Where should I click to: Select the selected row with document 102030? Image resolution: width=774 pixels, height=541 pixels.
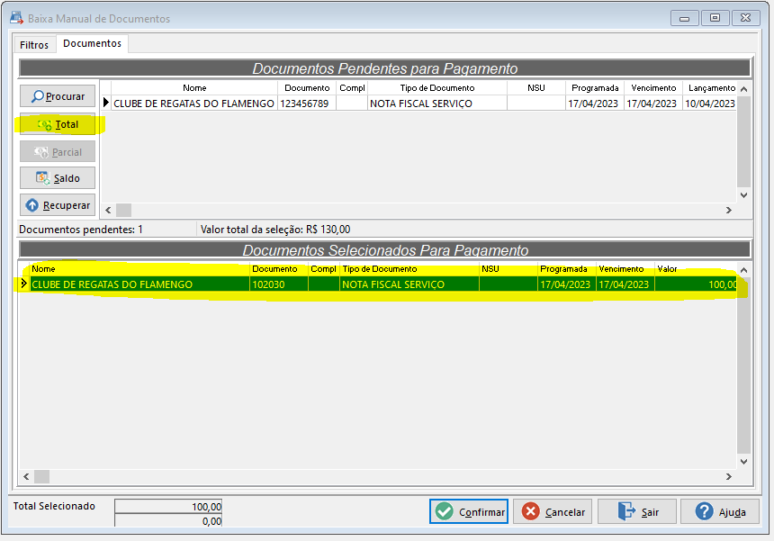point(378,284)
